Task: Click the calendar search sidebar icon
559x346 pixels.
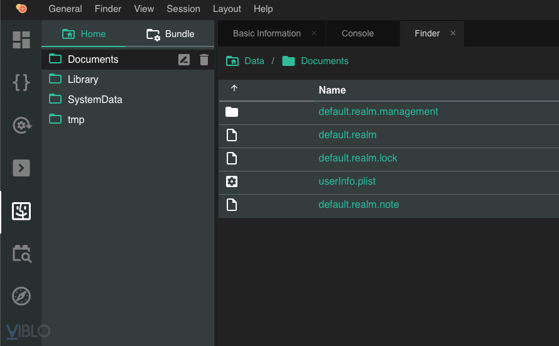Action: pyautogui.click(x=21, y=253)
